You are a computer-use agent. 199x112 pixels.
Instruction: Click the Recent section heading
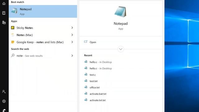(x=88, y=55)
